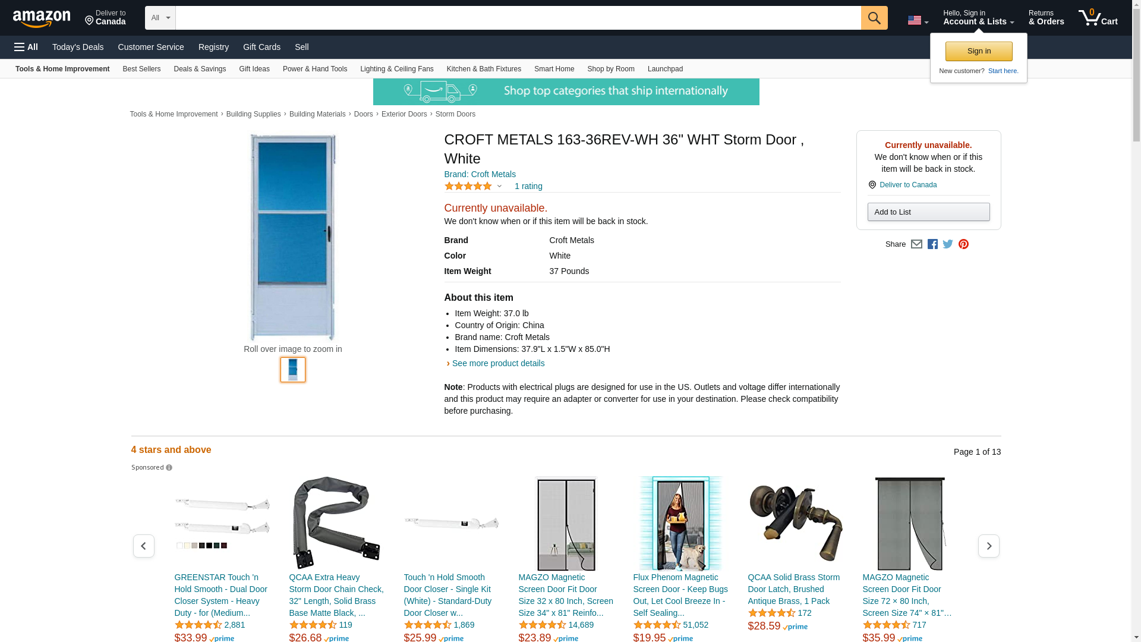Share product on Pinterest icon
Screen dimensions: 1141x642
(x=963, y=244)
